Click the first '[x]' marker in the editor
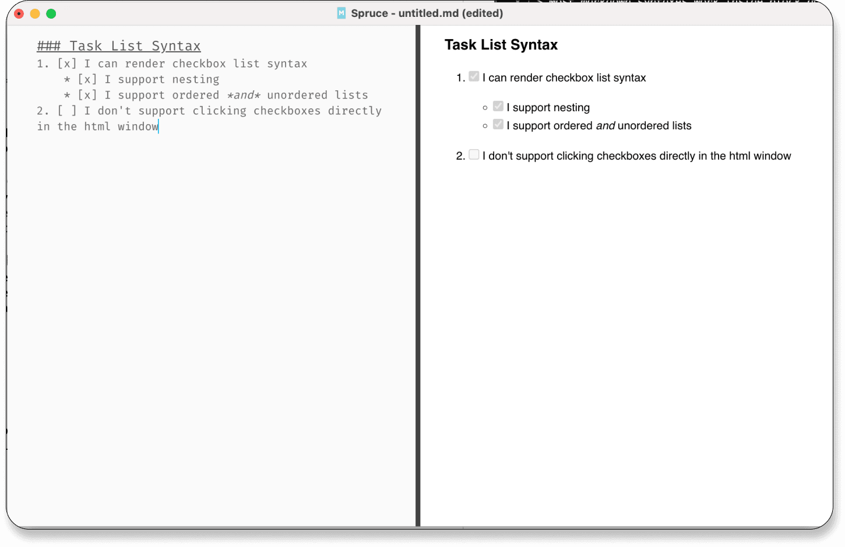845x547 pixels. (67, 63)
